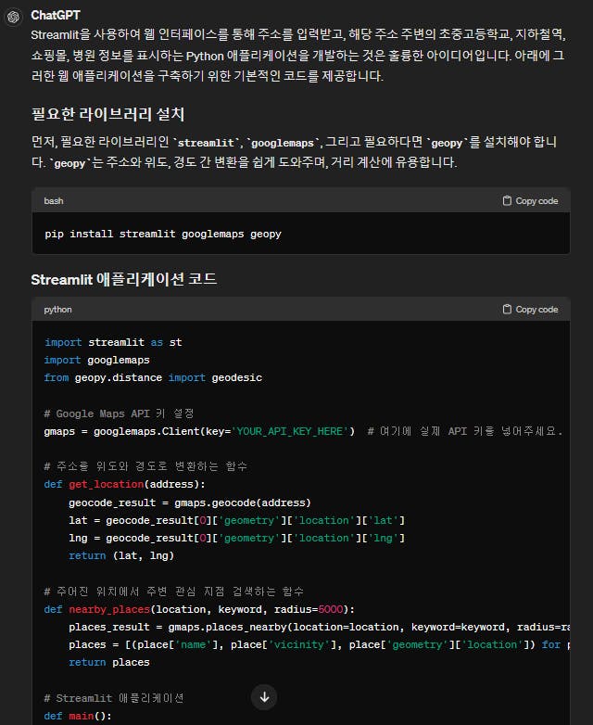The width and height of the screenshot is (593, 725).
Task: Click the 'return (lat, lng)' line
Action: [x=121, y=555]
